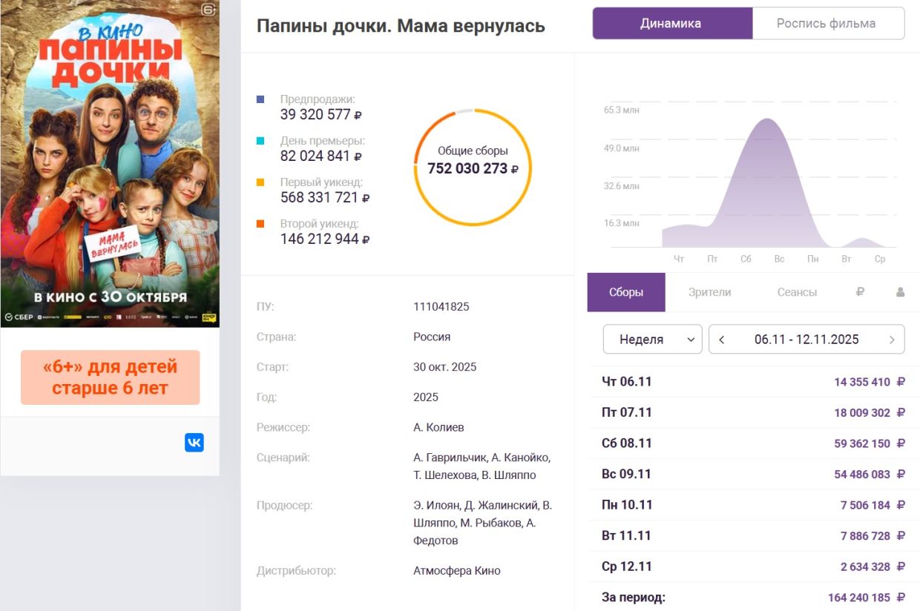This screenshot has height=611, width=920.
Task: Click the Атмосфера Кино distributor link
Action: point(456,571)
